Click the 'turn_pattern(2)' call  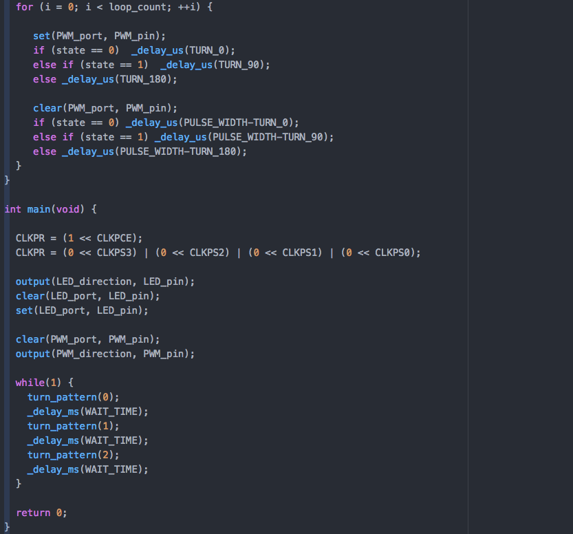pos(73,455)
